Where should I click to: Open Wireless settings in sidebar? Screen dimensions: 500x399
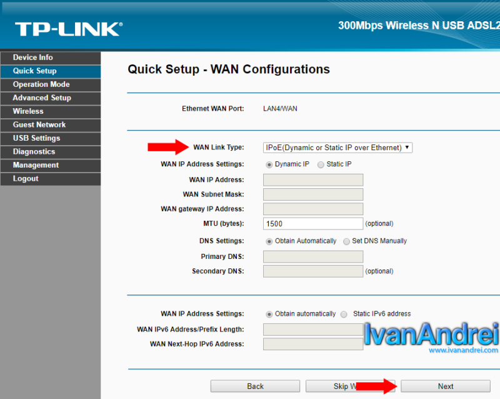click(28, 111)
